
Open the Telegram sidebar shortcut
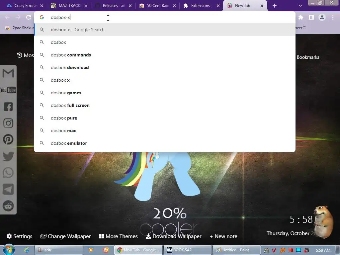point(8,189)
